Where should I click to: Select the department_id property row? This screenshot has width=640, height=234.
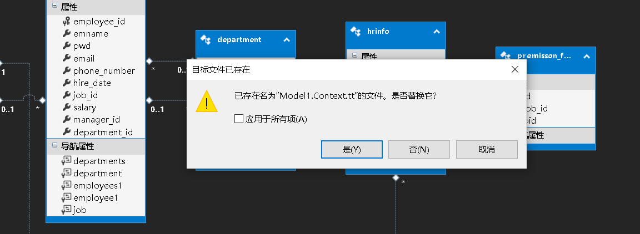pos(96,132)
